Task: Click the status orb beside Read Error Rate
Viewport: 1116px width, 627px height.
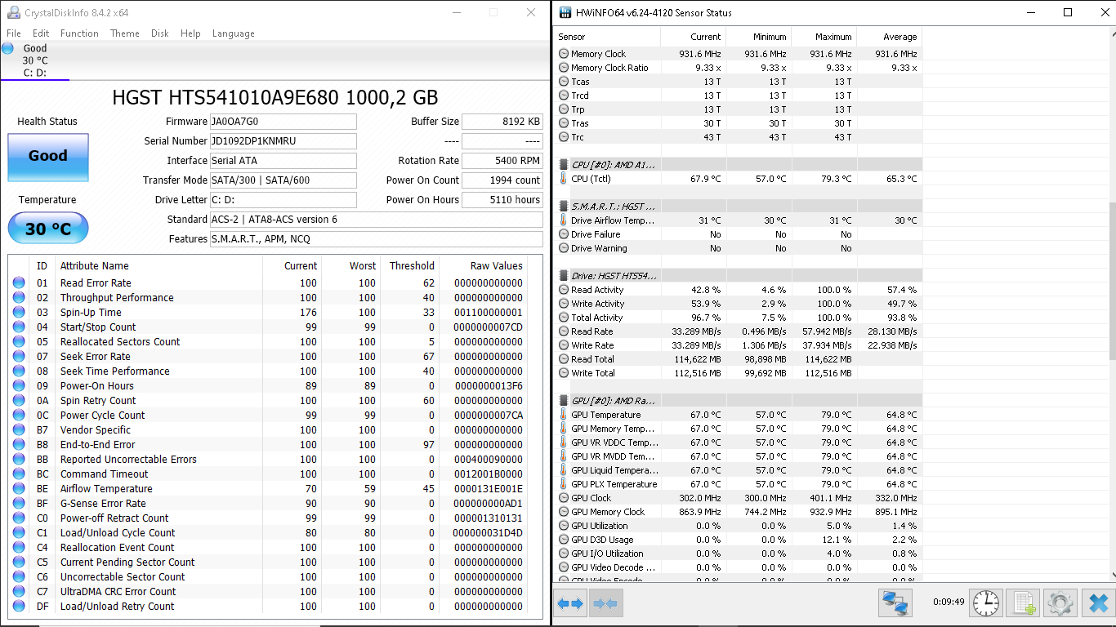Action: tap(19, 283)
